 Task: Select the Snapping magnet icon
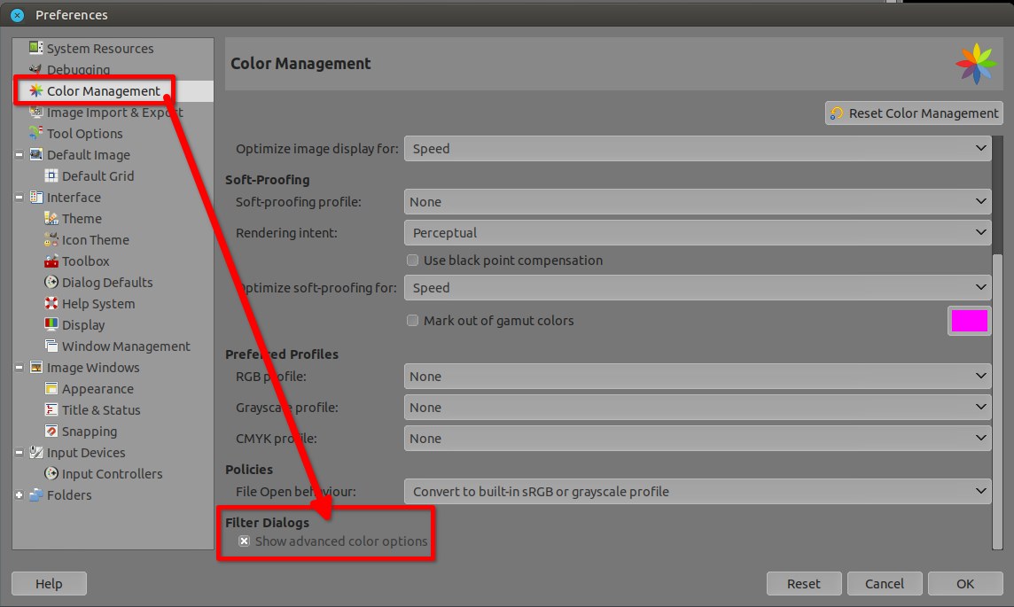pos(51,432)
